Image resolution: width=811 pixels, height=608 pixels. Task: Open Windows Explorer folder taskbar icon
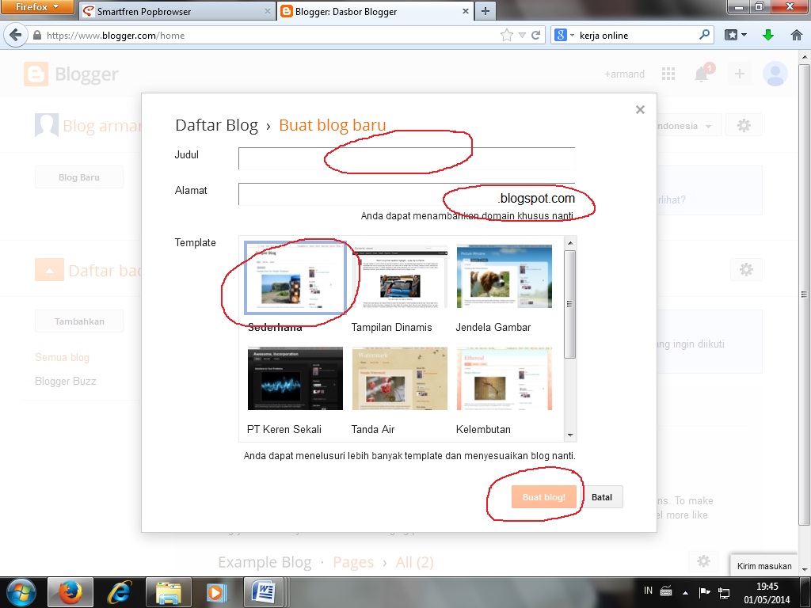(168, 592)
